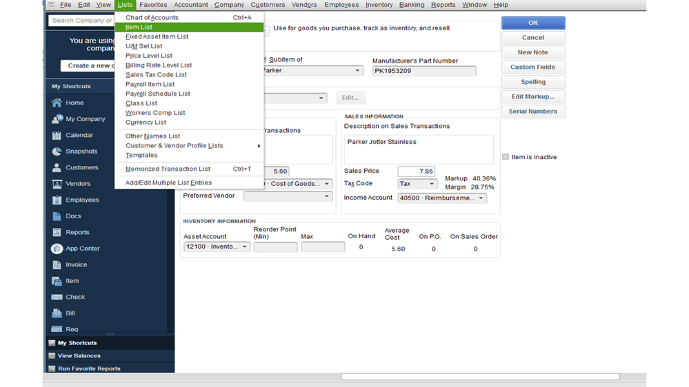Open the Tax Code dropdown
Image resolution: width=689 pixels, height=387 pixels.
click(x=432, y=184)
